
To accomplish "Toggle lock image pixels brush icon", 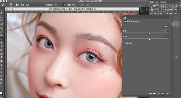I will pos(158,14).
